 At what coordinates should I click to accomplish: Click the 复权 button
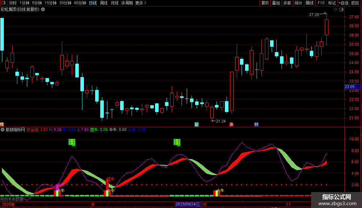tap(265, 3)
